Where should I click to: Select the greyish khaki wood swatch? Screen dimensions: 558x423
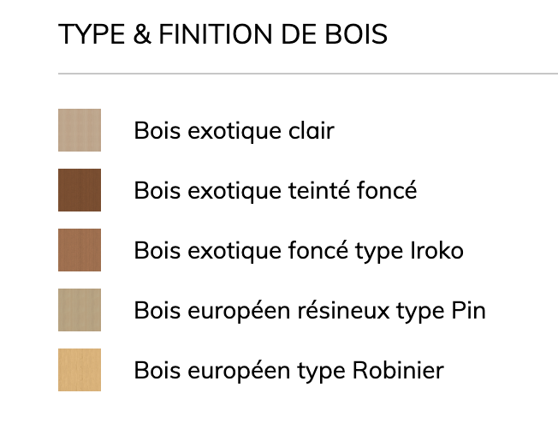(80, 310)
